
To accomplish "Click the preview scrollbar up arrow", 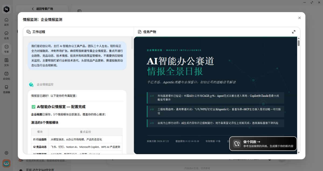I will [x=299, y=38].
